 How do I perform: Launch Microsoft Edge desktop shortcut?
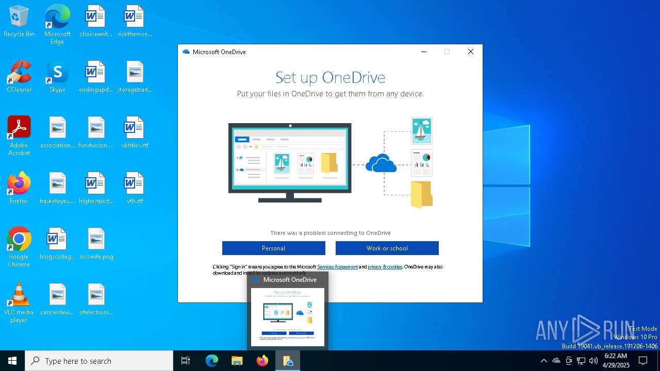57,24
